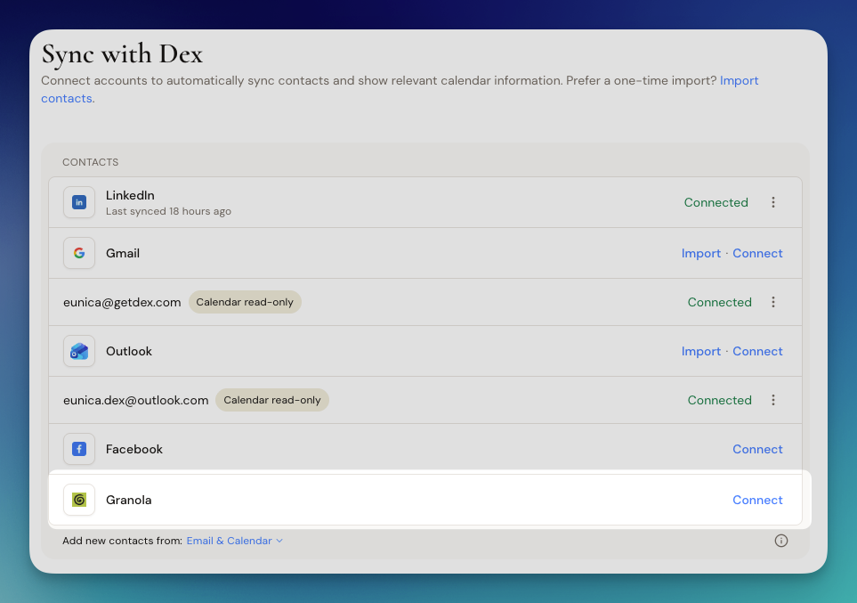Click the Granola logo icon
Image resolution: width=857 pixels, height=603 pixels.
[79, 501]
